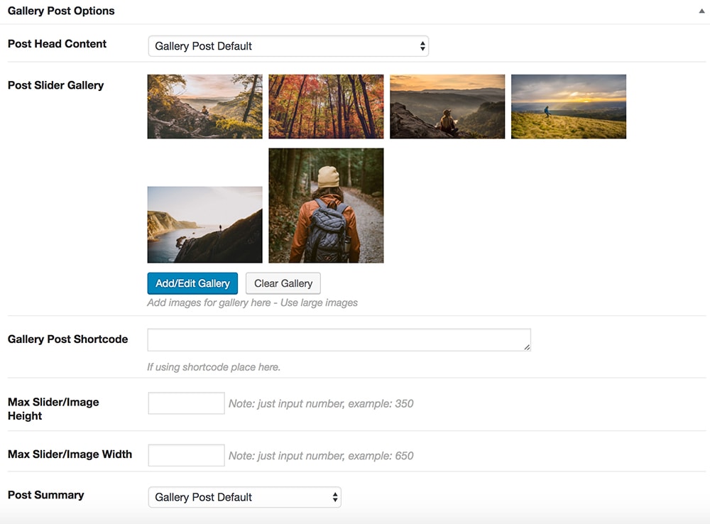Open the Post Head Content dropdown
Viewport: 710px width, 524px height.
pyautogui.click(x=288, y=46)
